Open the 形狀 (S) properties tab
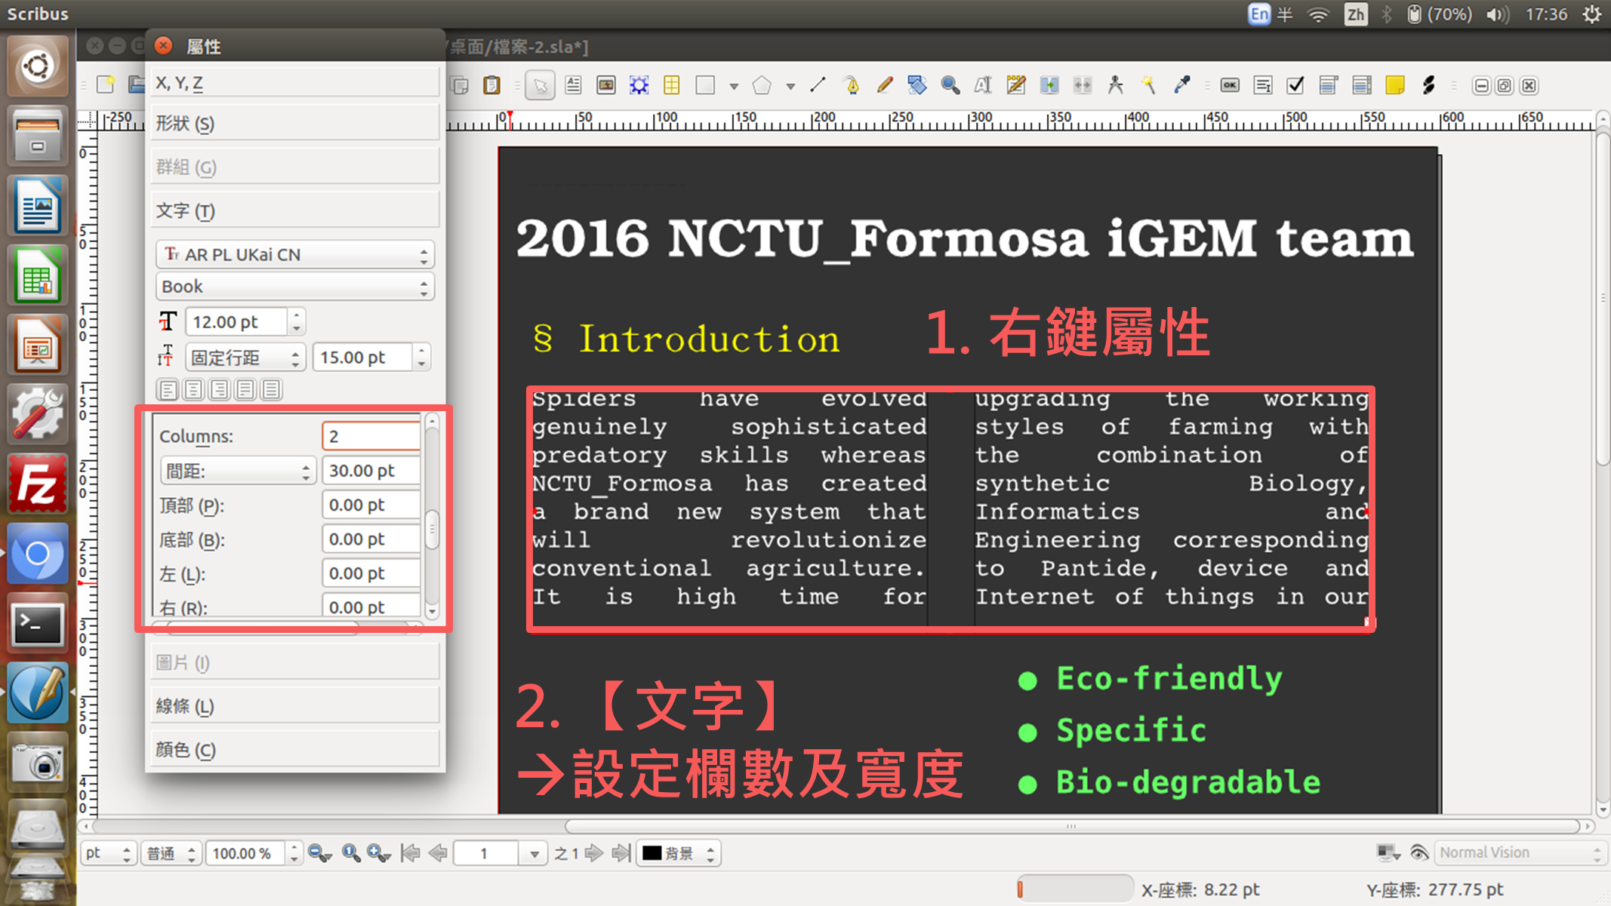Viewport: 1611px width, 906px height. [x=295, y=124]
